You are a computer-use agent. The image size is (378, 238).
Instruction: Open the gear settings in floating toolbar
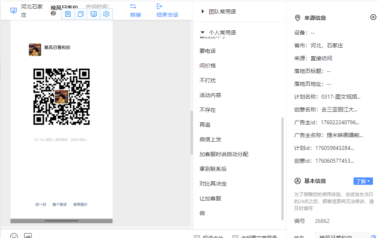click(x=106, y=14)
